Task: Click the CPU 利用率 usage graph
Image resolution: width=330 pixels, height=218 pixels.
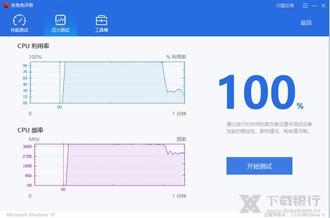Action: (107, 83)
